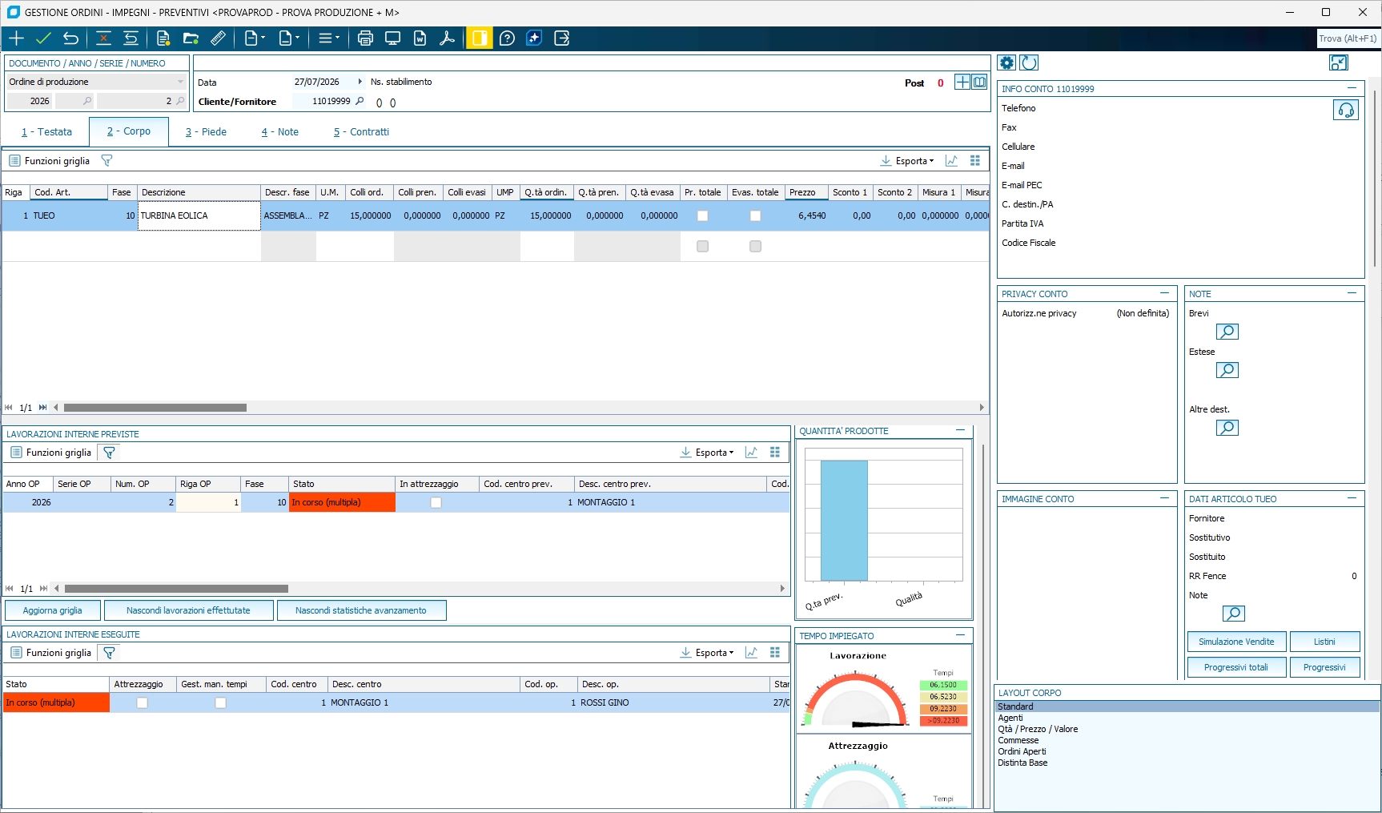Screen dimensions: 1382x813
Task: Open the Esporta dropdown in Corpo grid
Action: 907,161
